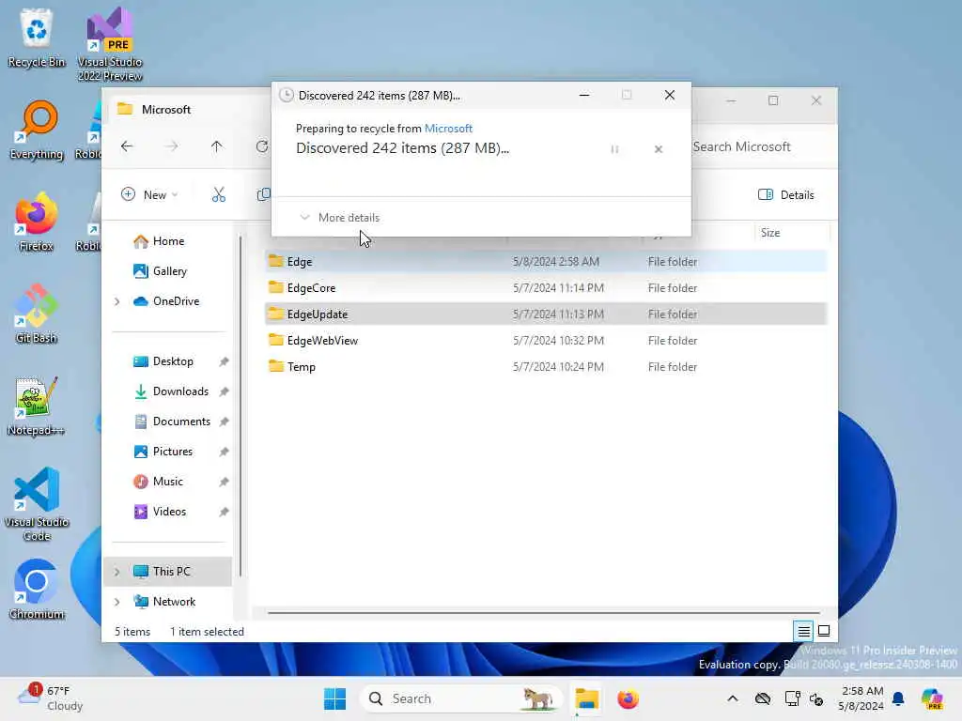
Task: Go forward in File Explorer
Action: 172,146
